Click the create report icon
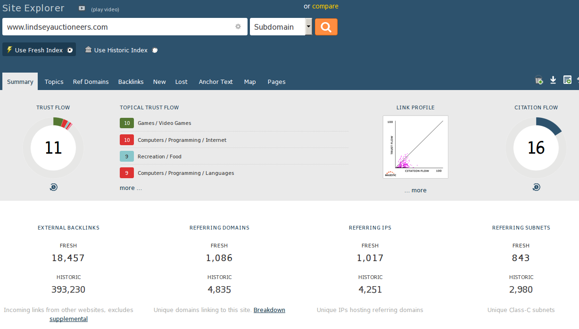Viewport: 579px width, 329px height. point(567,80)
